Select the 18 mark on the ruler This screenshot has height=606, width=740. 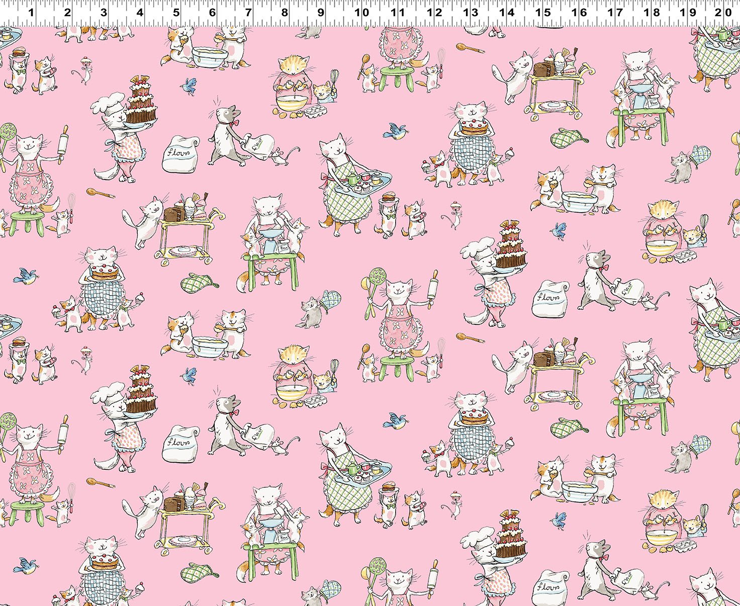(x=652, y=12)
